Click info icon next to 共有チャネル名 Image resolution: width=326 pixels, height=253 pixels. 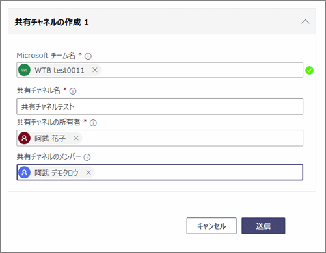coord(73,91)
